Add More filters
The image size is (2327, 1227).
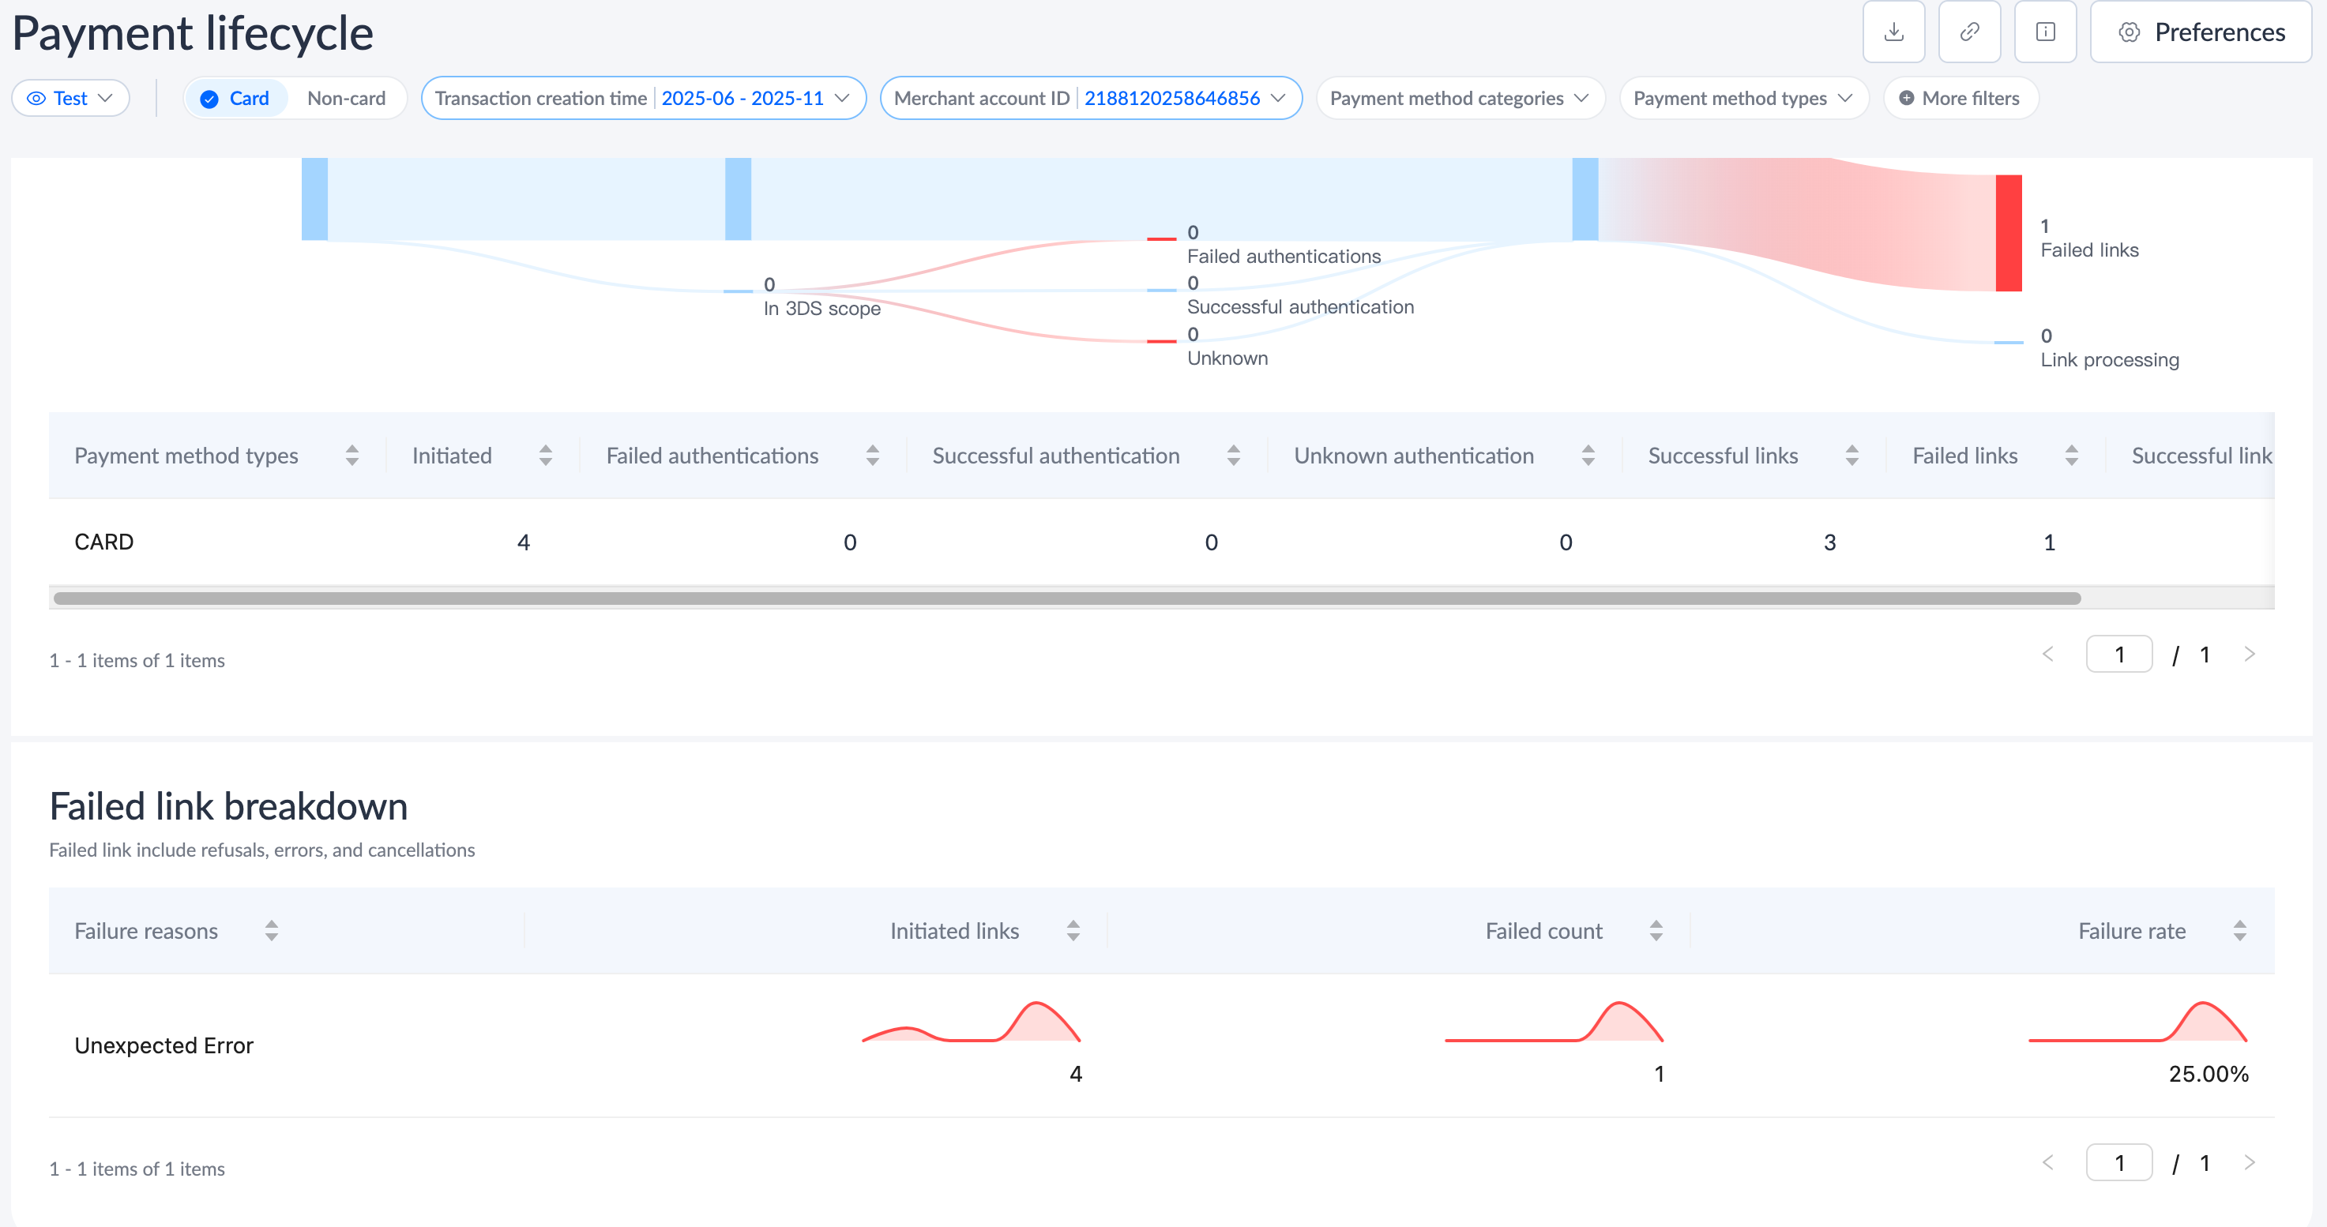click(x=1960, y=99)
